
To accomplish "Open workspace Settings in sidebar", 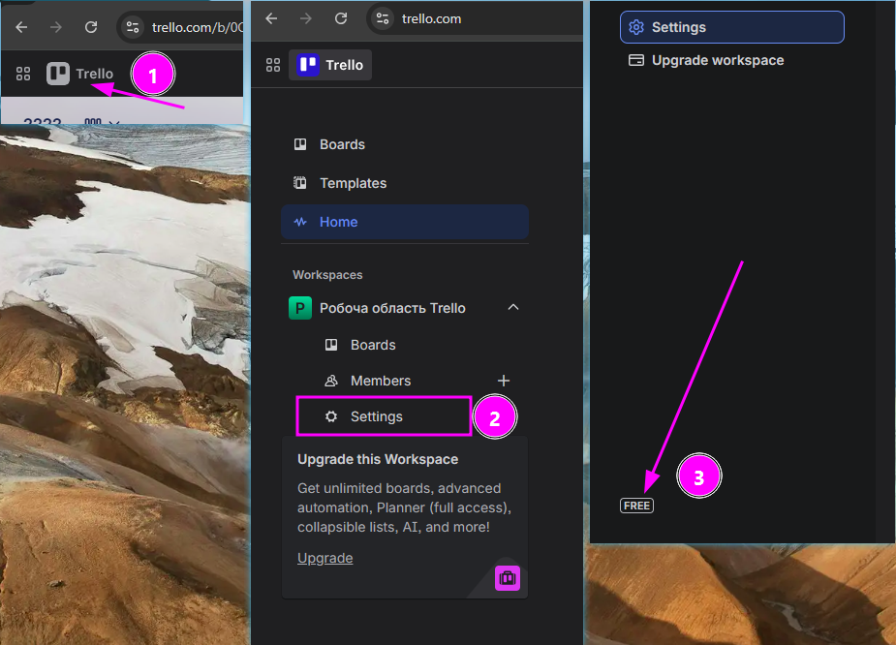I will [x=384, y=416].
